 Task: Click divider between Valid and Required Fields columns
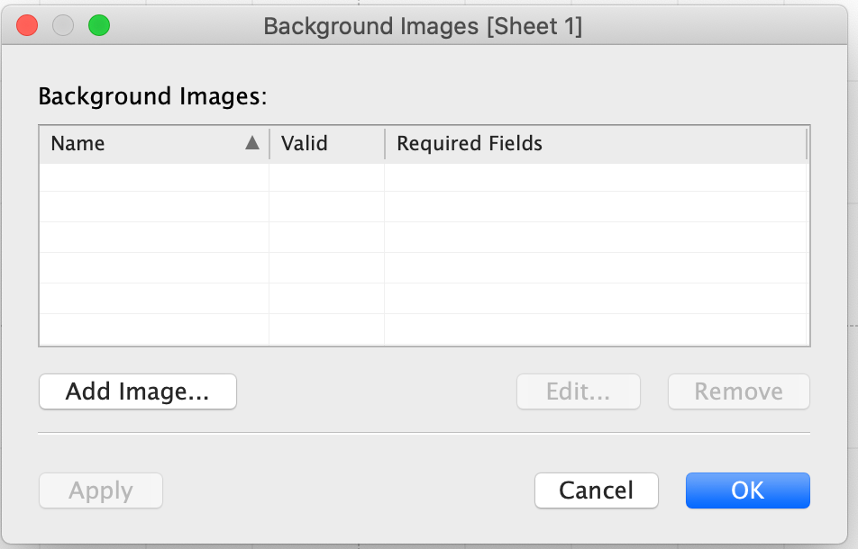[x=385, y=143]
